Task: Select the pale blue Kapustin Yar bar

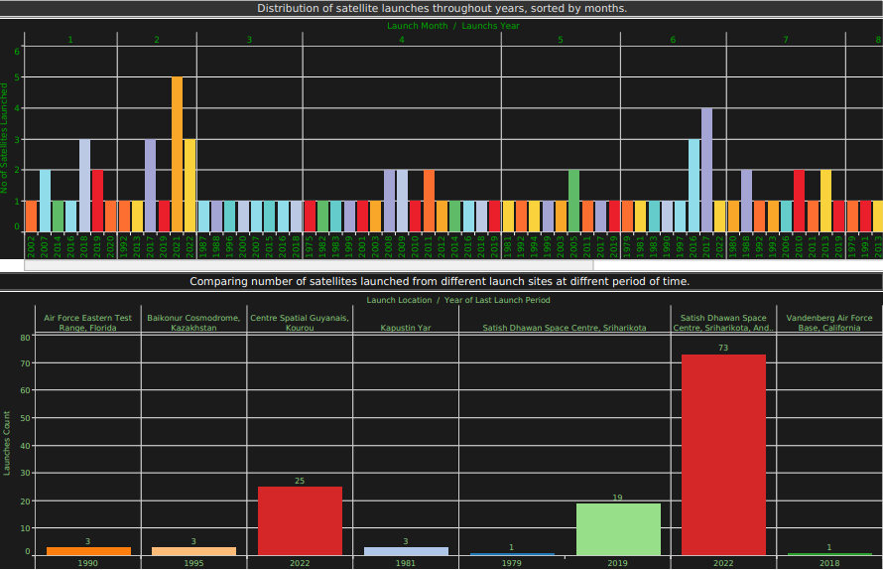Action: (x=406, y=550)
